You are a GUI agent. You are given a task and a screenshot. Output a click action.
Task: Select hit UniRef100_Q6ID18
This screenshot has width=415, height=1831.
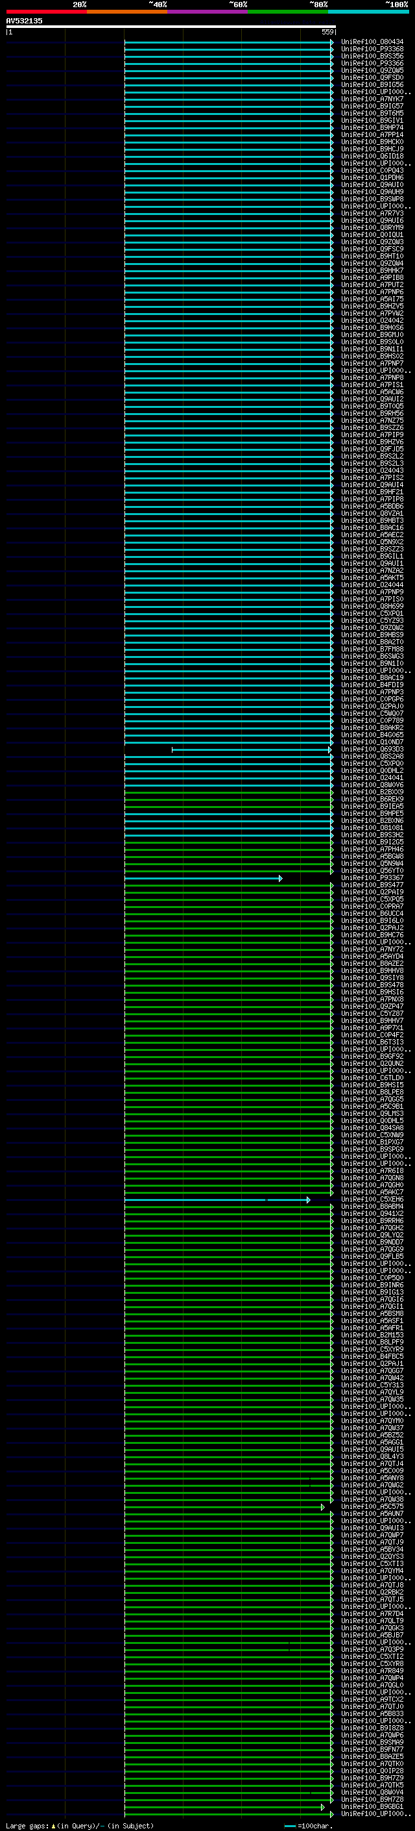pos(372,157)
